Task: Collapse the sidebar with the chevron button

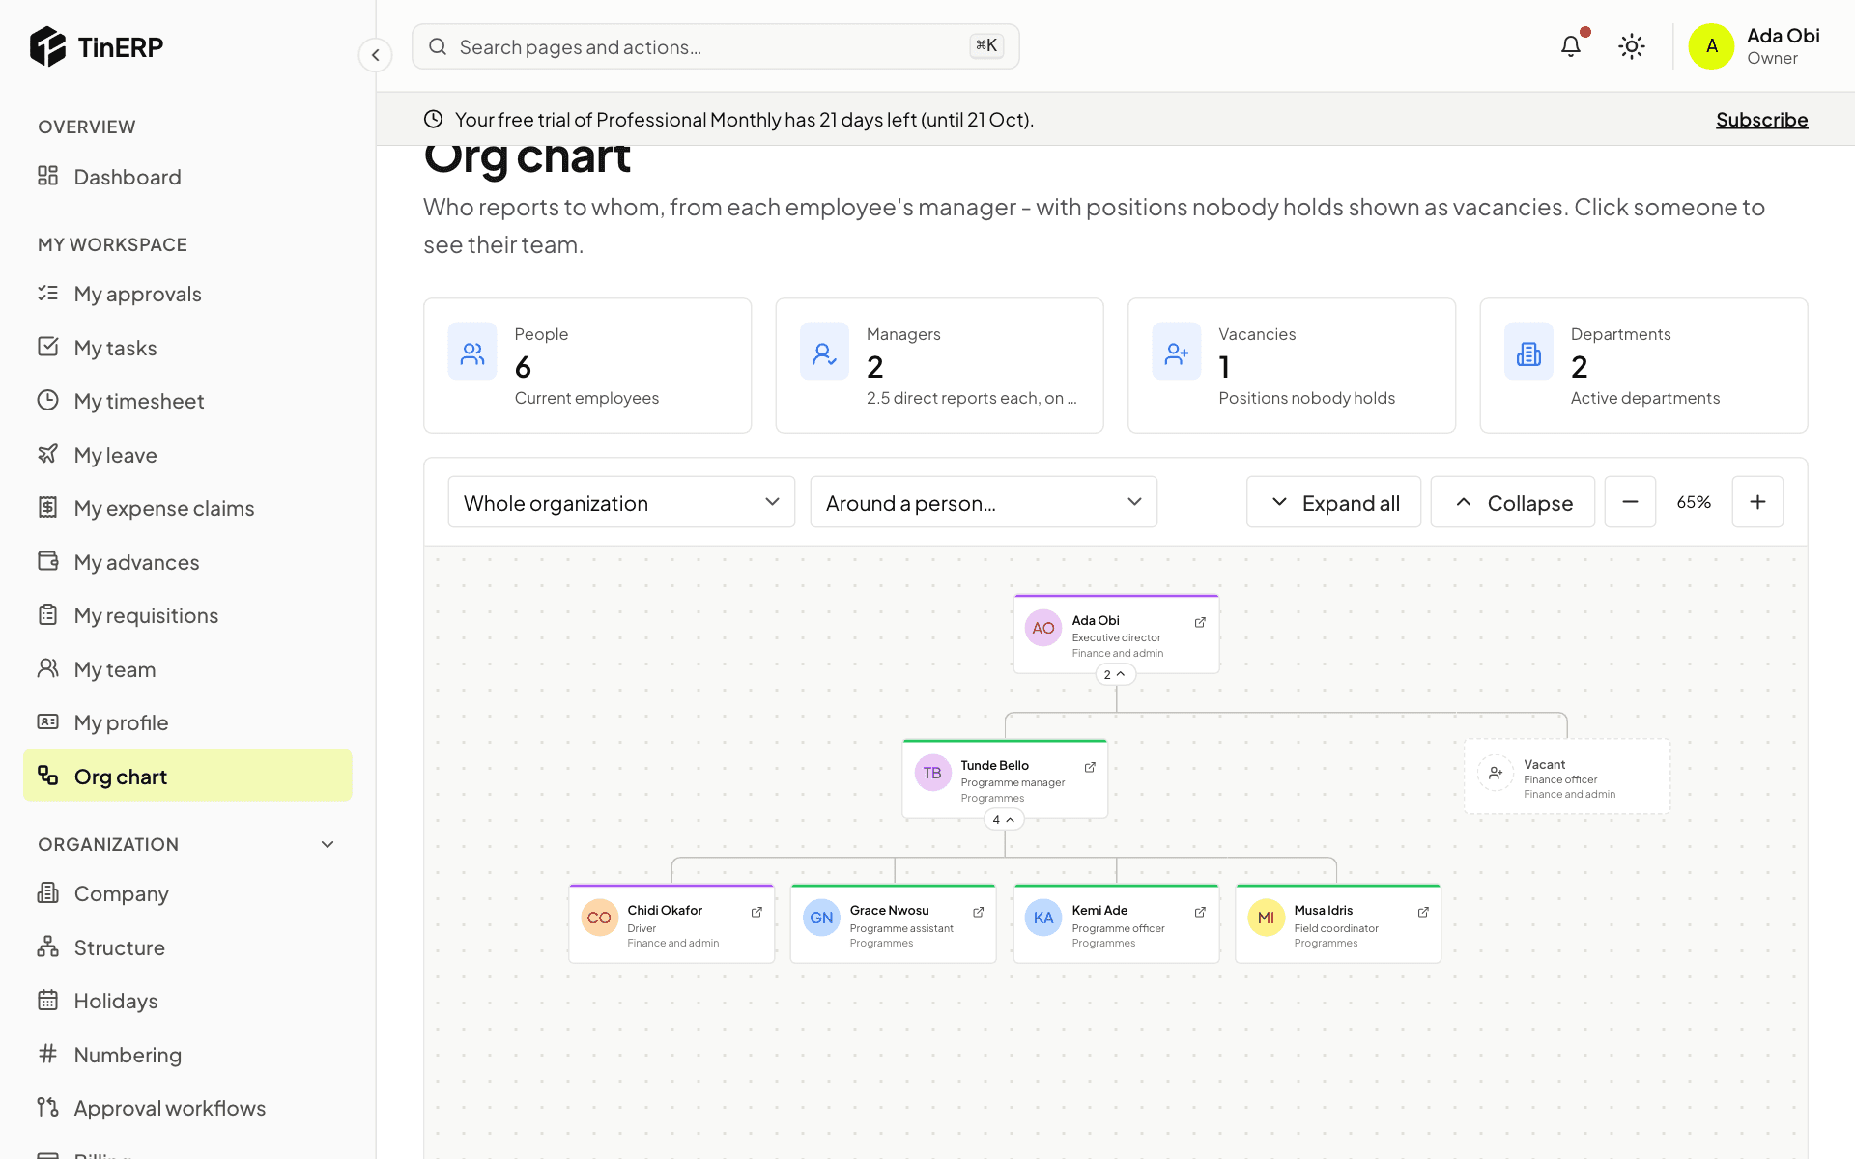Action: pyautogui.click(x=376, y=55)
